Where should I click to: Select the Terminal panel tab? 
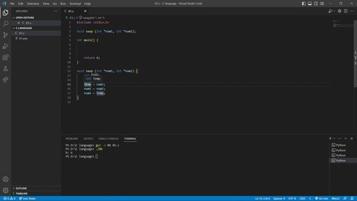tap(130, 138)
